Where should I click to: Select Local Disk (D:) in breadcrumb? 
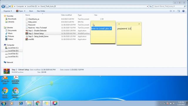(32, 6)
